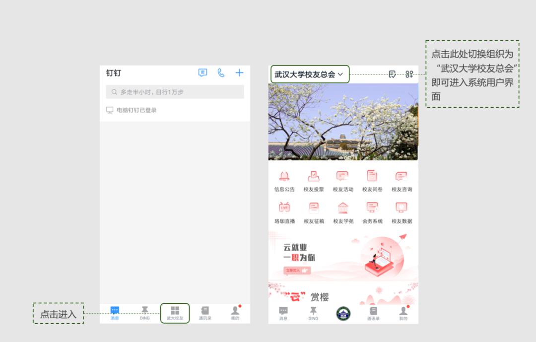
Task: Open the 通讯录 contacts tab in left phone
Action: pyautogui.click(x=205, y=313)
